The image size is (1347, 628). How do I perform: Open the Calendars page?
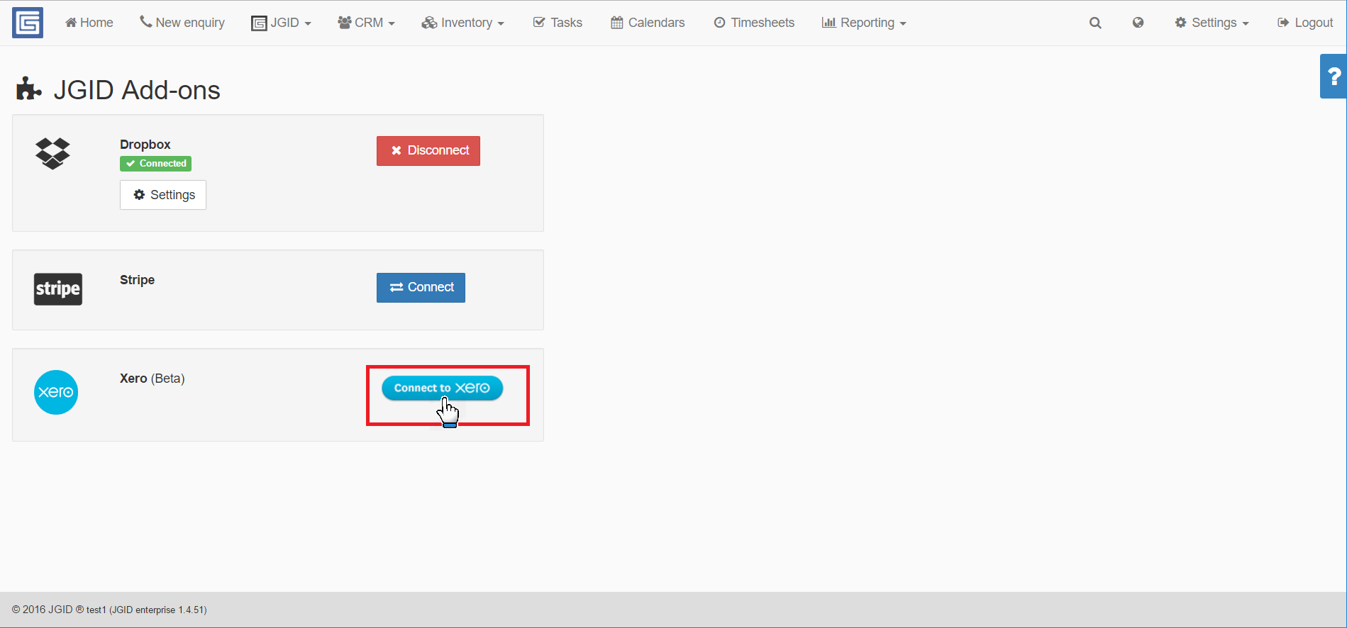tap(648, 23)
